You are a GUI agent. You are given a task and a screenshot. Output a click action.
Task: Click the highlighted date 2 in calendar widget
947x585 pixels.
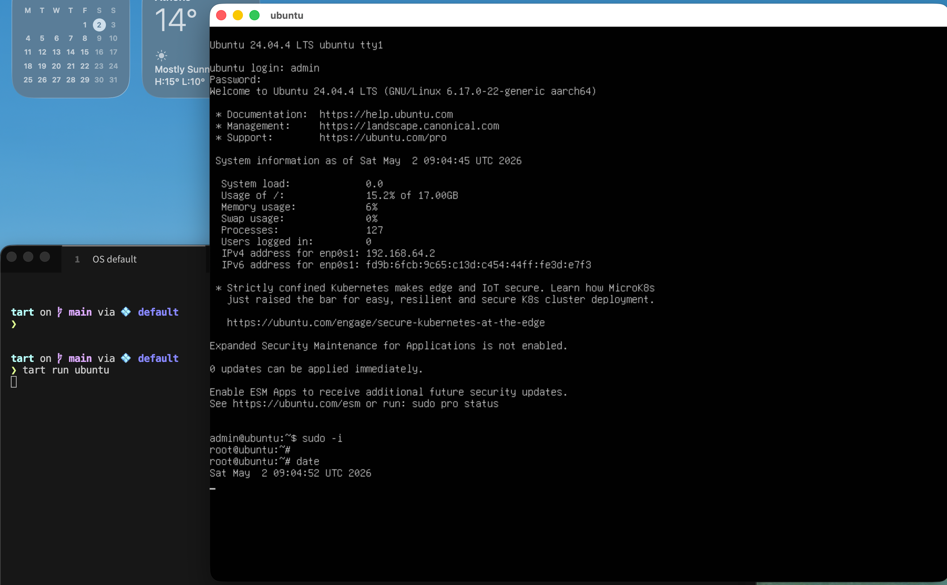pos(99,25)
